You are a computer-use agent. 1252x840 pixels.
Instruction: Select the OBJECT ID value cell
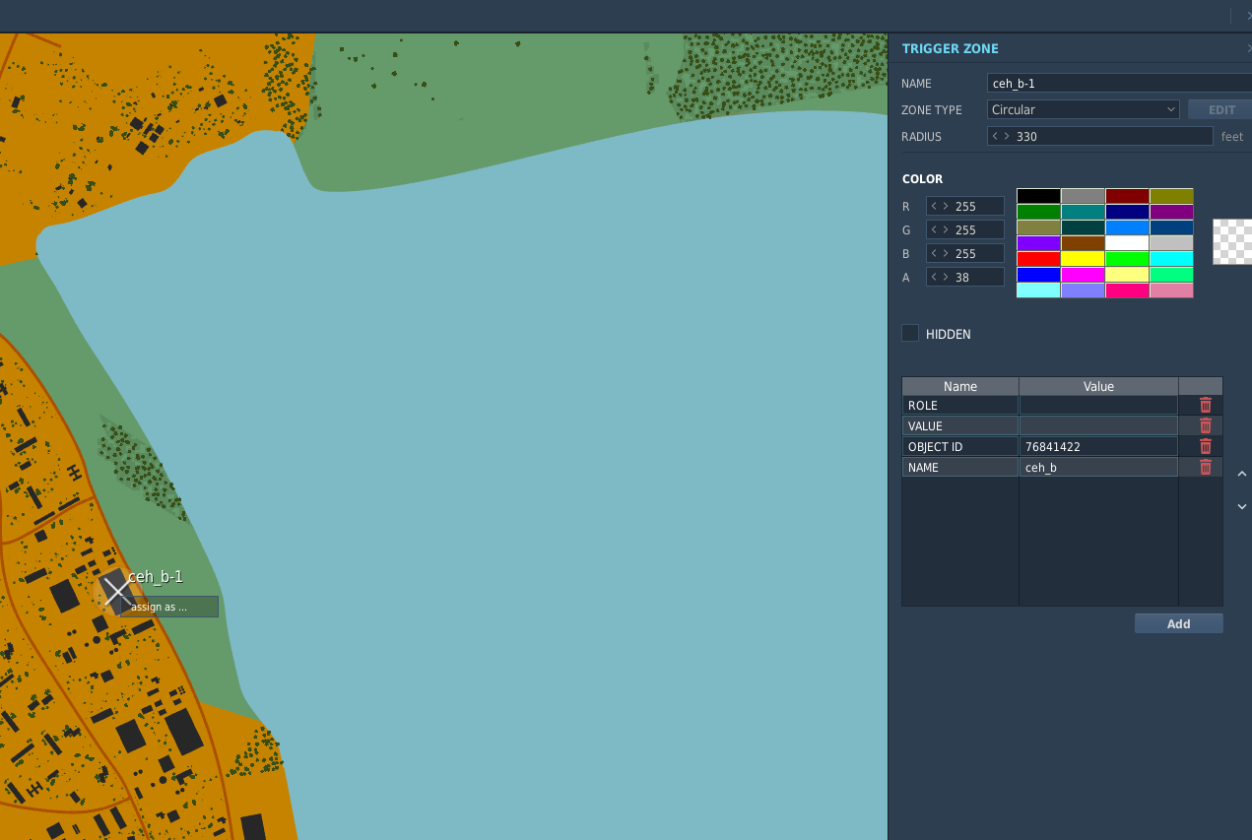point(1098,446)
